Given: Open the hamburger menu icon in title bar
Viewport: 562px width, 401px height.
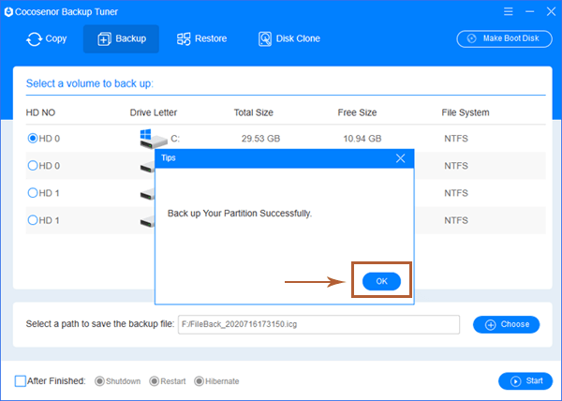Looking at the screenshot, I should 508,11.
